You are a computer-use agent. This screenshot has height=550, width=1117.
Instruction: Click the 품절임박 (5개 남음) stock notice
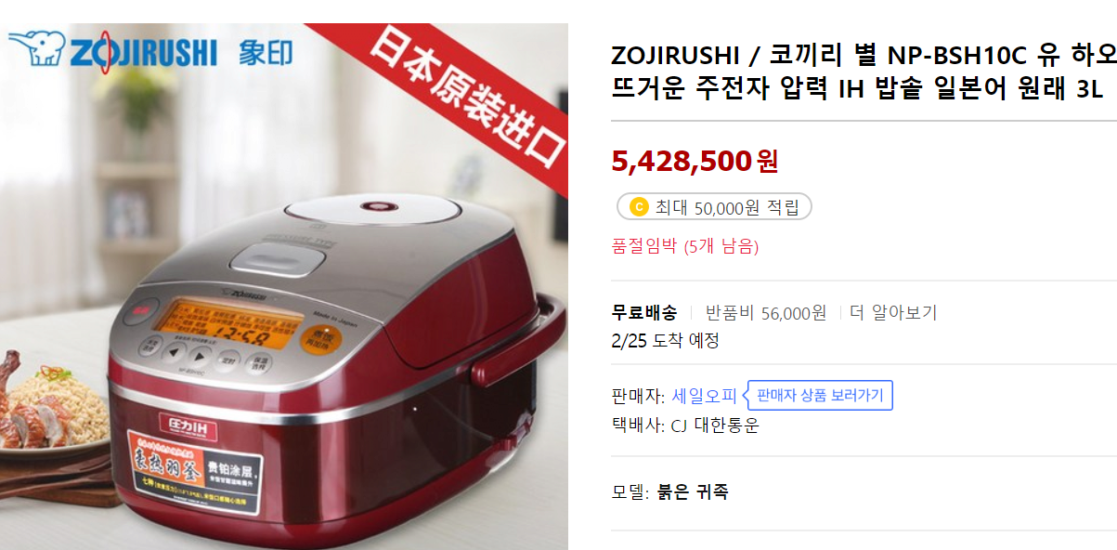coord(685,246)
